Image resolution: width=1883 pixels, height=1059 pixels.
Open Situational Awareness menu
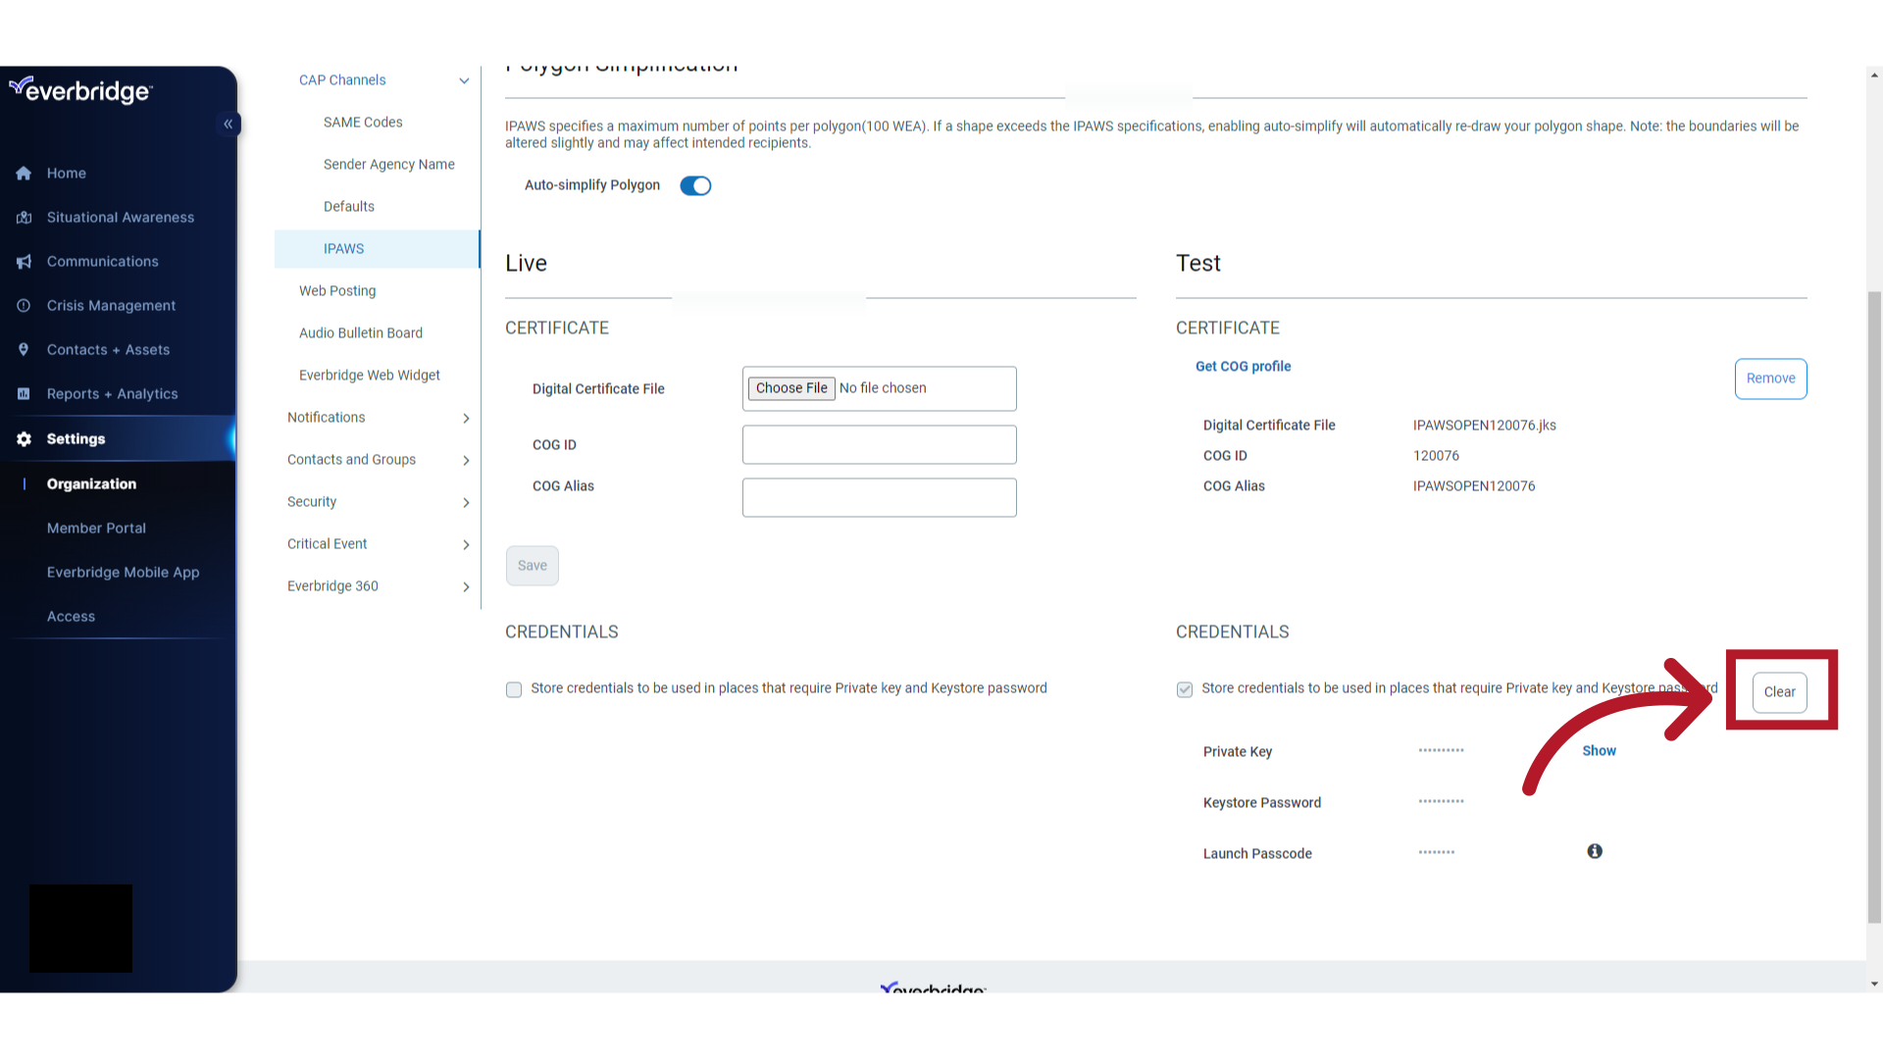click(x=121, y=218)
